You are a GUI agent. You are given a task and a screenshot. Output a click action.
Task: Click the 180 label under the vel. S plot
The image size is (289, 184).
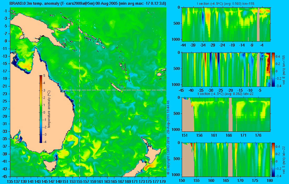(x=270, y=181)
